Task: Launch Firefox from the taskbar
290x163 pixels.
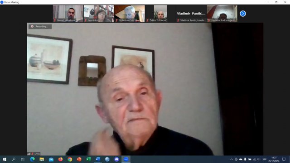Action: pos(60,159)
